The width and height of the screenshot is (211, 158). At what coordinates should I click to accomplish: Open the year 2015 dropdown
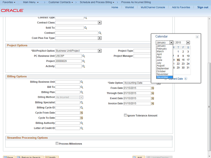click(x=188, y=42)
